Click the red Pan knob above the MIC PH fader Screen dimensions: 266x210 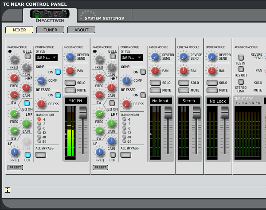70,70
